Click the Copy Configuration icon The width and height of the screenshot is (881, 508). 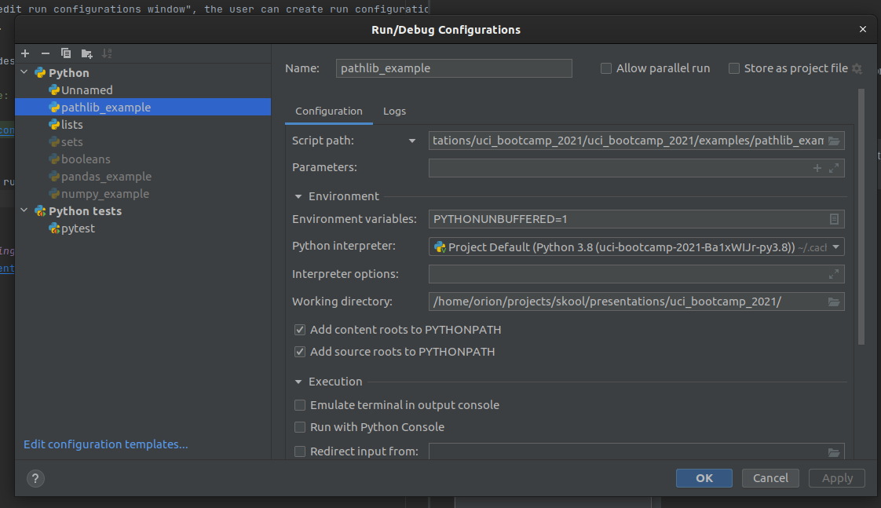point(66,53)
